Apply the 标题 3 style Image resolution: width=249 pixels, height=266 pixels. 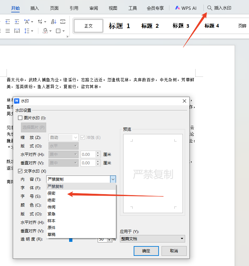(181, 26)
